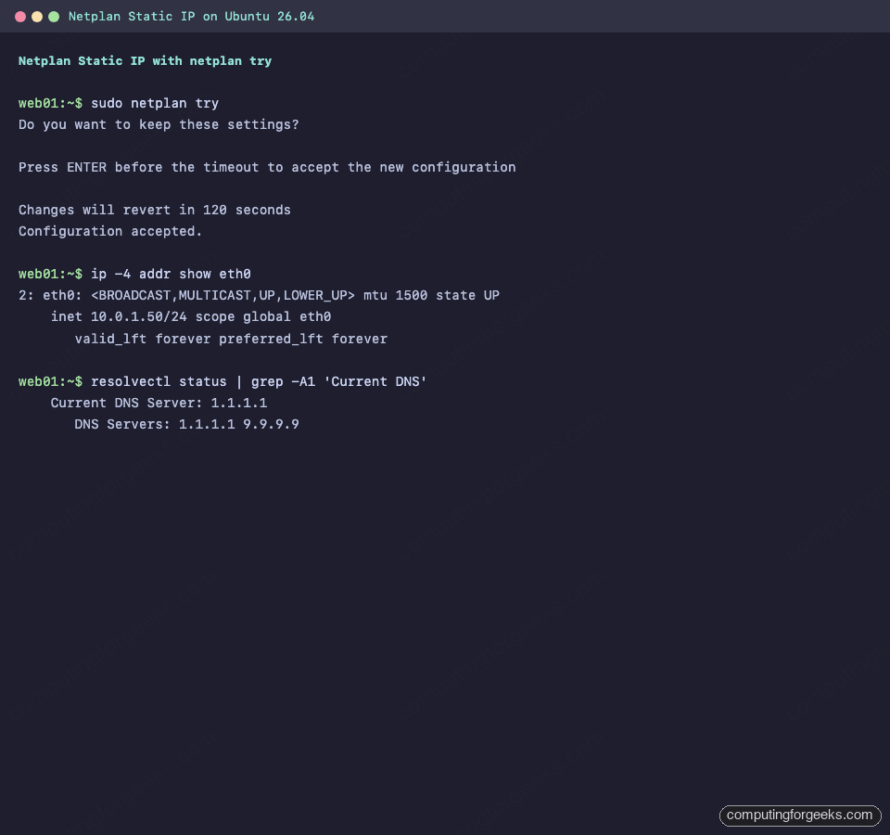Open the computingforgeeks.com badge link
Screen dimensions: 890x835
[x=799, y=816]
